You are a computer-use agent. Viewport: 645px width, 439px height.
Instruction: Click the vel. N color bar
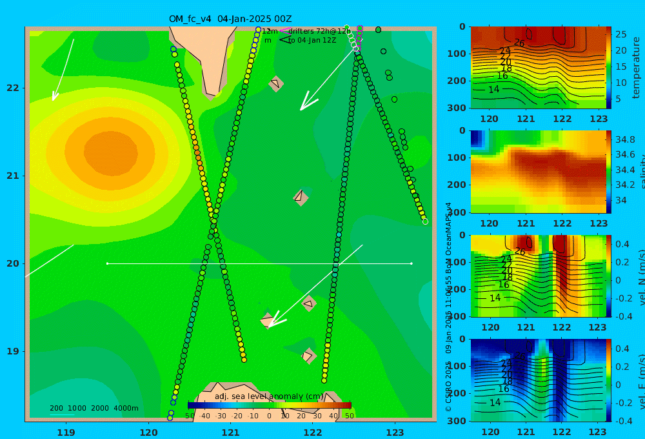click(609, 276)
